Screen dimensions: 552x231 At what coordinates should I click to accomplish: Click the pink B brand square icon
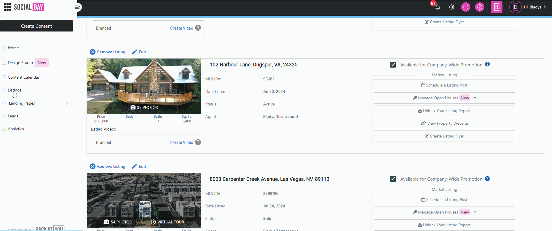pos(497,7)
